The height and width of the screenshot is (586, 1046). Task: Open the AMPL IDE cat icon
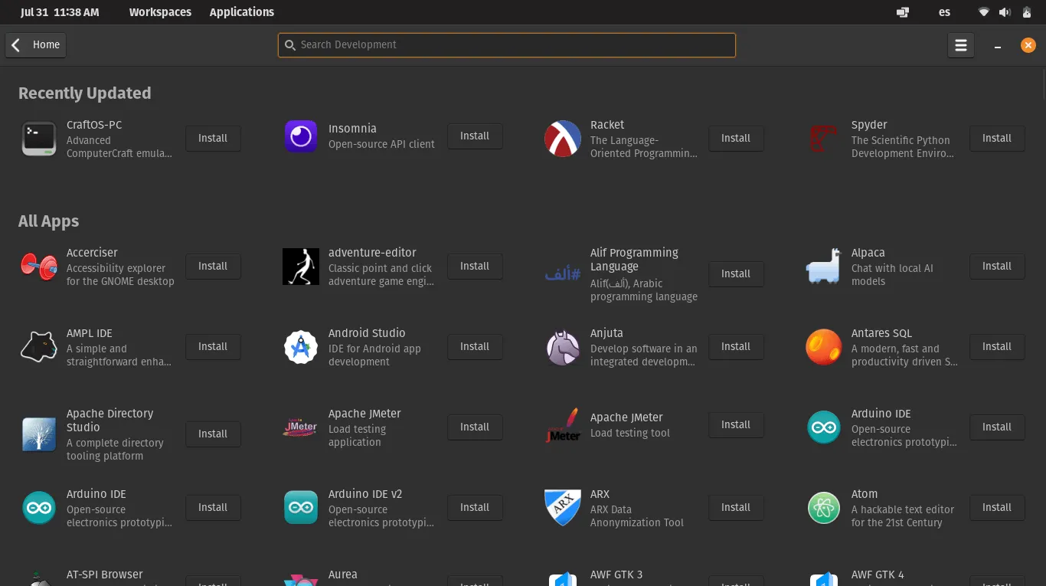pyautogui.click(x=38, y=347)
